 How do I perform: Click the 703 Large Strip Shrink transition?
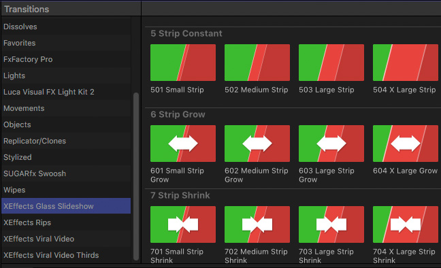point(331,224)
